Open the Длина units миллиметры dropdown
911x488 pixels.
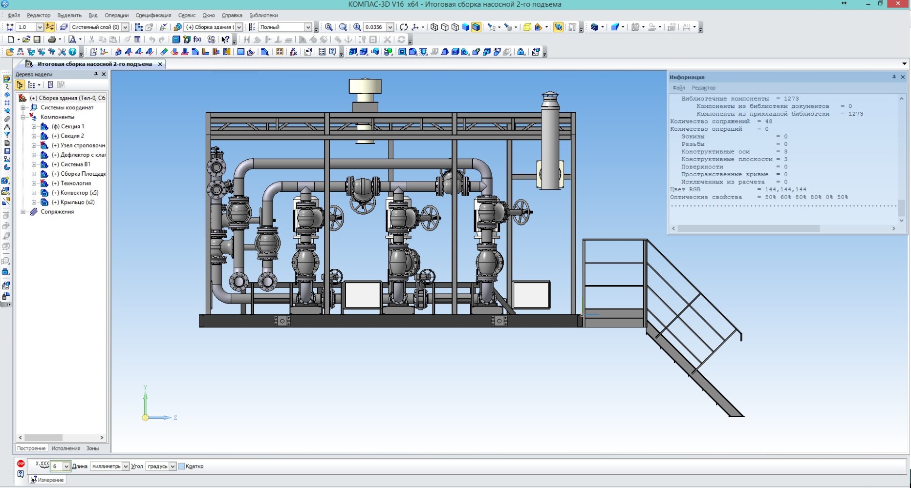[126, 467]
